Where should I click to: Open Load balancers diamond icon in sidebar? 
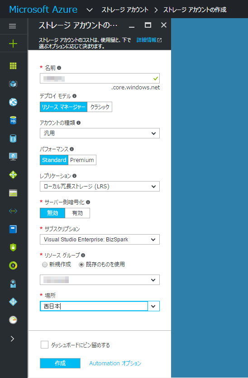click(x=13, y=175)
